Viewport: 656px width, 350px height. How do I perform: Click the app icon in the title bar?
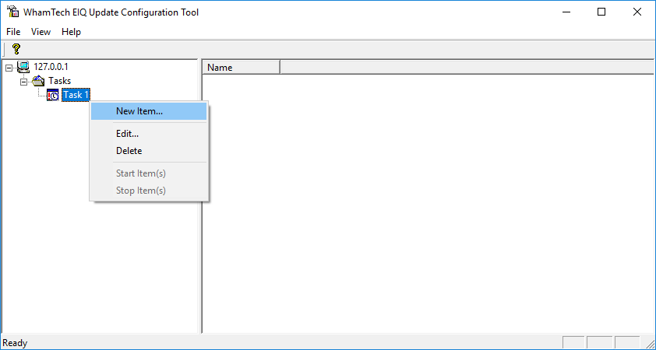pos(13,12)
